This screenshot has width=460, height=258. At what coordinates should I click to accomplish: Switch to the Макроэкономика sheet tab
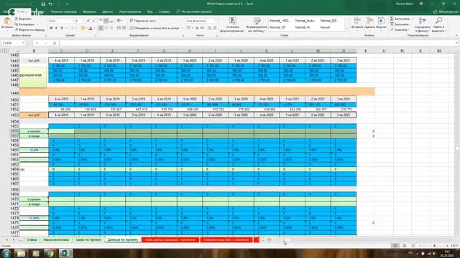click(x=56, y=239)
